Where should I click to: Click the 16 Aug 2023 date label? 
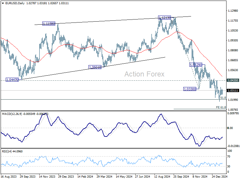(9, 176)
